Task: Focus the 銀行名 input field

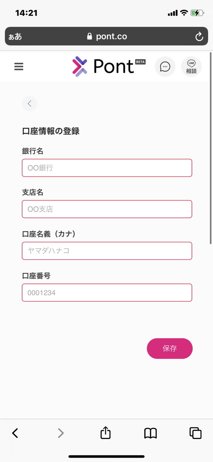Action: point(107,168)
